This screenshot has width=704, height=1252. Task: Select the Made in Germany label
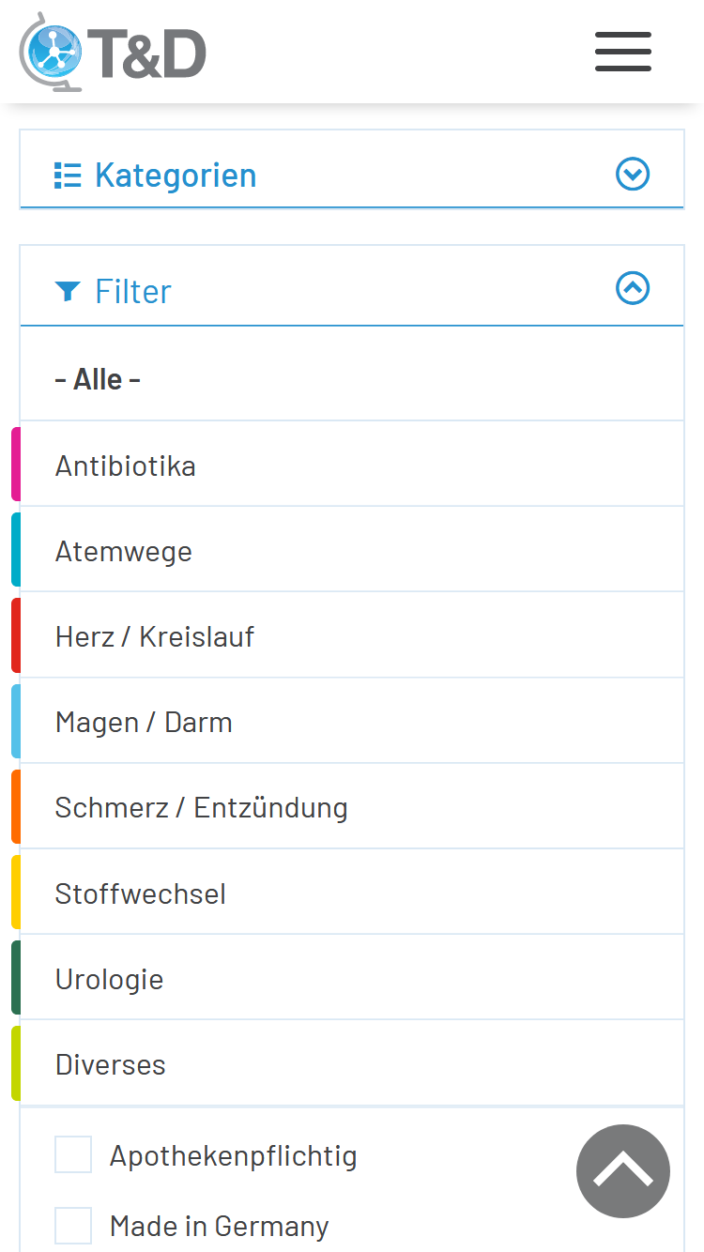tap(220, 1226)
